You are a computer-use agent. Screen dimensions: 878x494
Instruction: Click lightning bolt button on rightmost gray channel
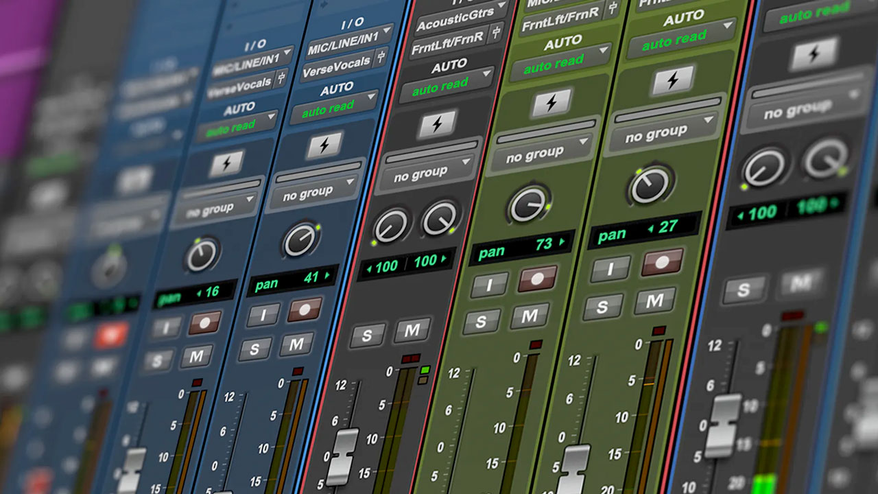(x=814, y=54)
